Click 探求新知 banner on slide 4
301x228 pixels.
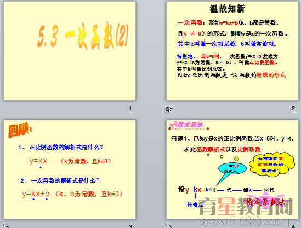[x=189, y=126]
